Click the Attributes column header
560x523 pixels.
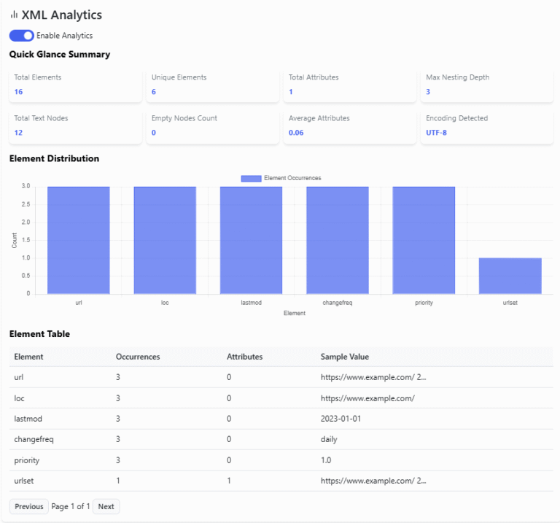click(244, 357)
